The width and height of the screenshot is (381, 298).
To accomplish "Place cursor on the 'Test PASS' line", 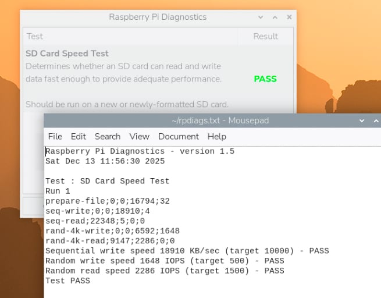I will point(67,281).
